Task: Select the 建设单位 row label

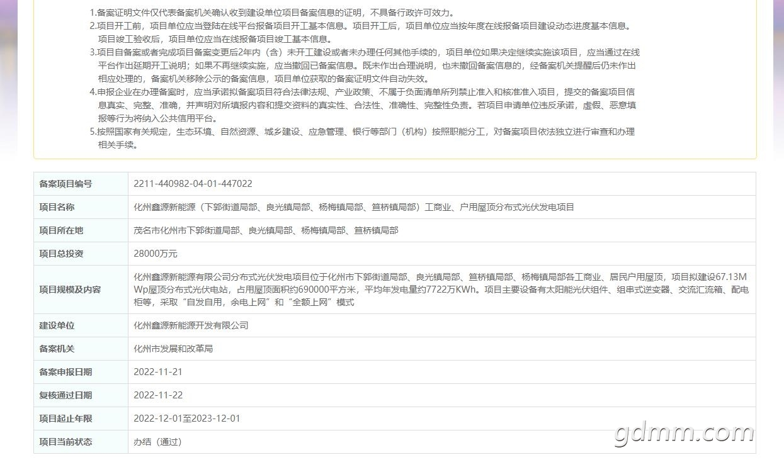Action: tap(57, 325)
